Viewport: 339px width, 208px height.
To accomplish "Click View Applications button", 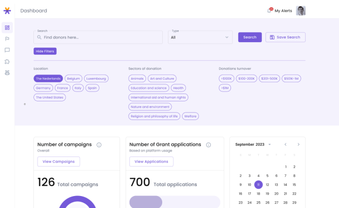I will [151, 161].
